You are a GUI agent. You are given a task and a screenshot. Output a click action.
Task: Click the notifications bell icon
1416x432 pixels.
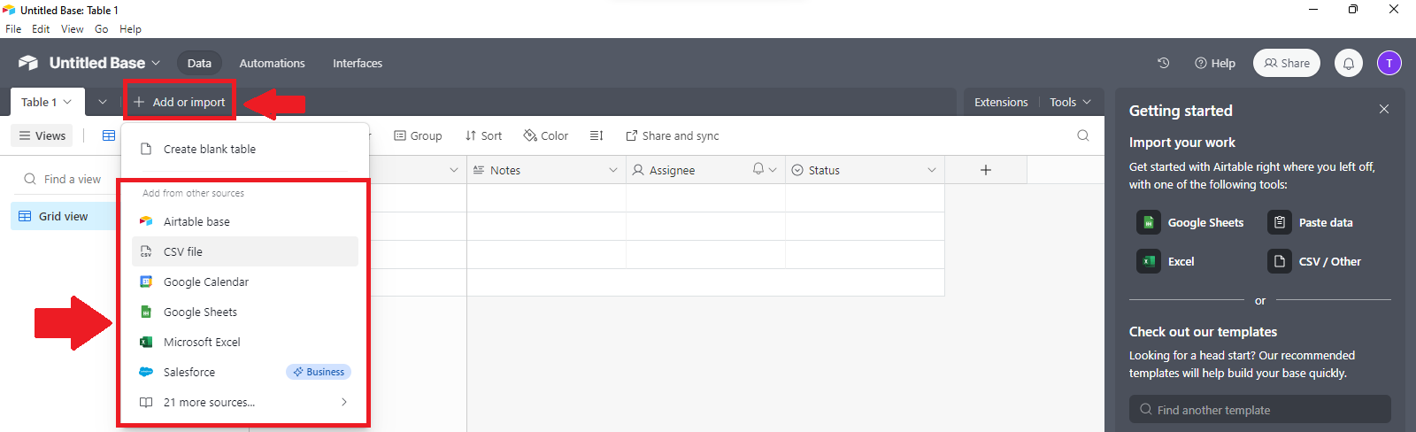tap(1349, 63)
